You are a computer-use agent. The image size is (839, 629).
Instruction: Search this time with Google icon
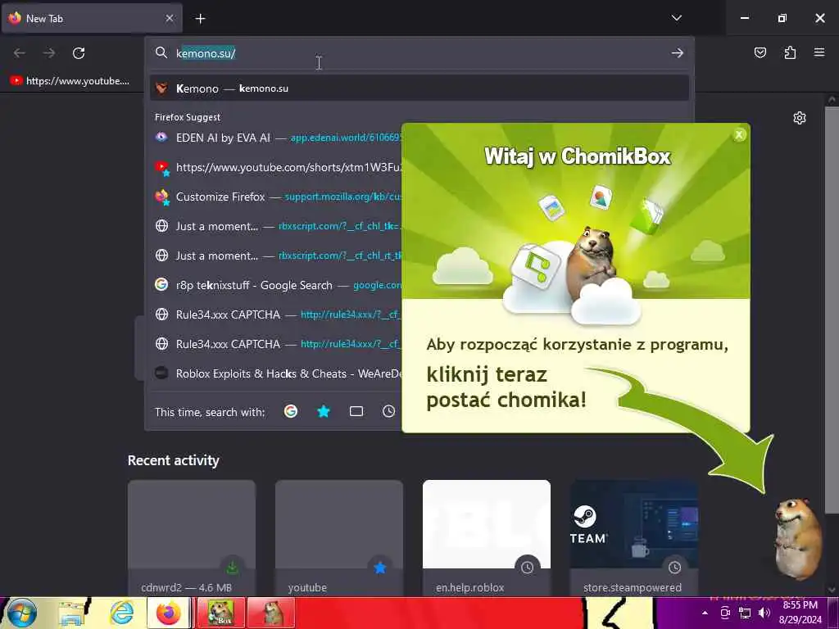pyautogui.click(x=291, y=411)
